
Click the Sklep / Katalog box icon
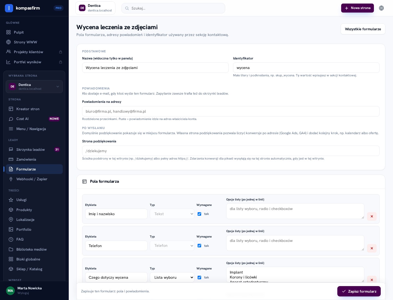coord(11,269)
